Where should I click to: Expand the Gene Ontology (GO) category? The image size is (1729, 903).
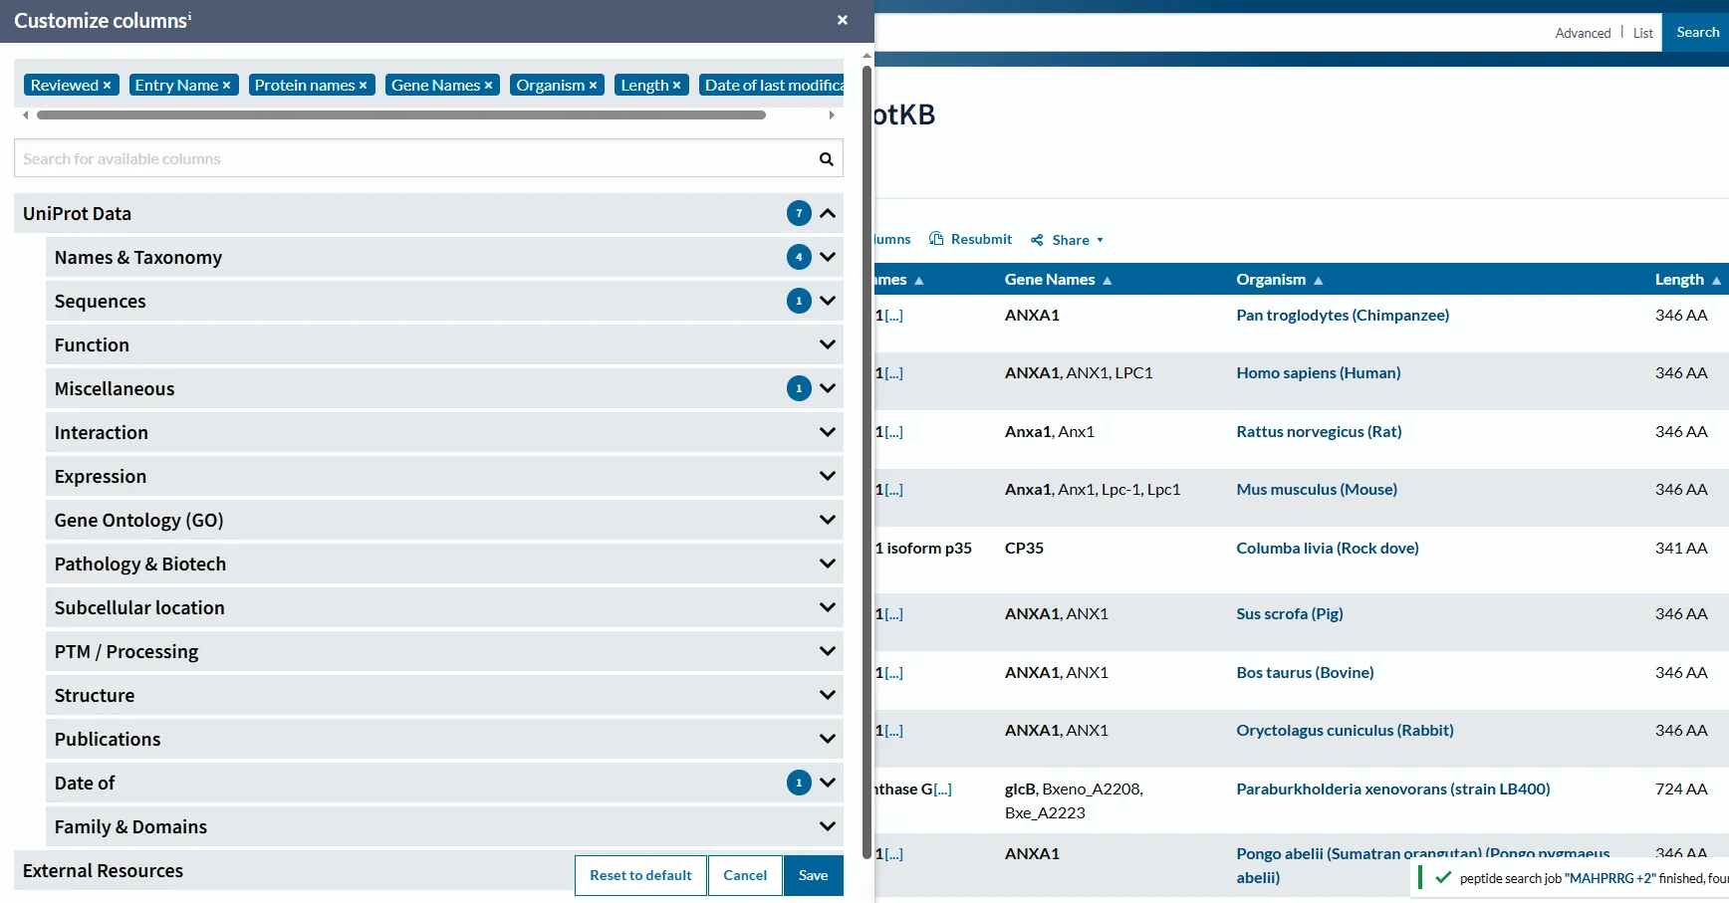(x=828, y=520)
